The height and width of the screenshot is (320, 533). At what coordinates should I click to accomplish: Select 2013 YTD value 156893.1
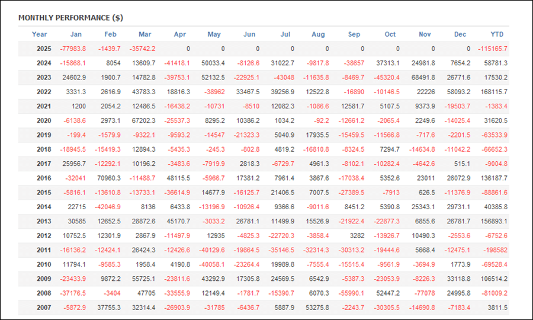(x=494, y=222)
